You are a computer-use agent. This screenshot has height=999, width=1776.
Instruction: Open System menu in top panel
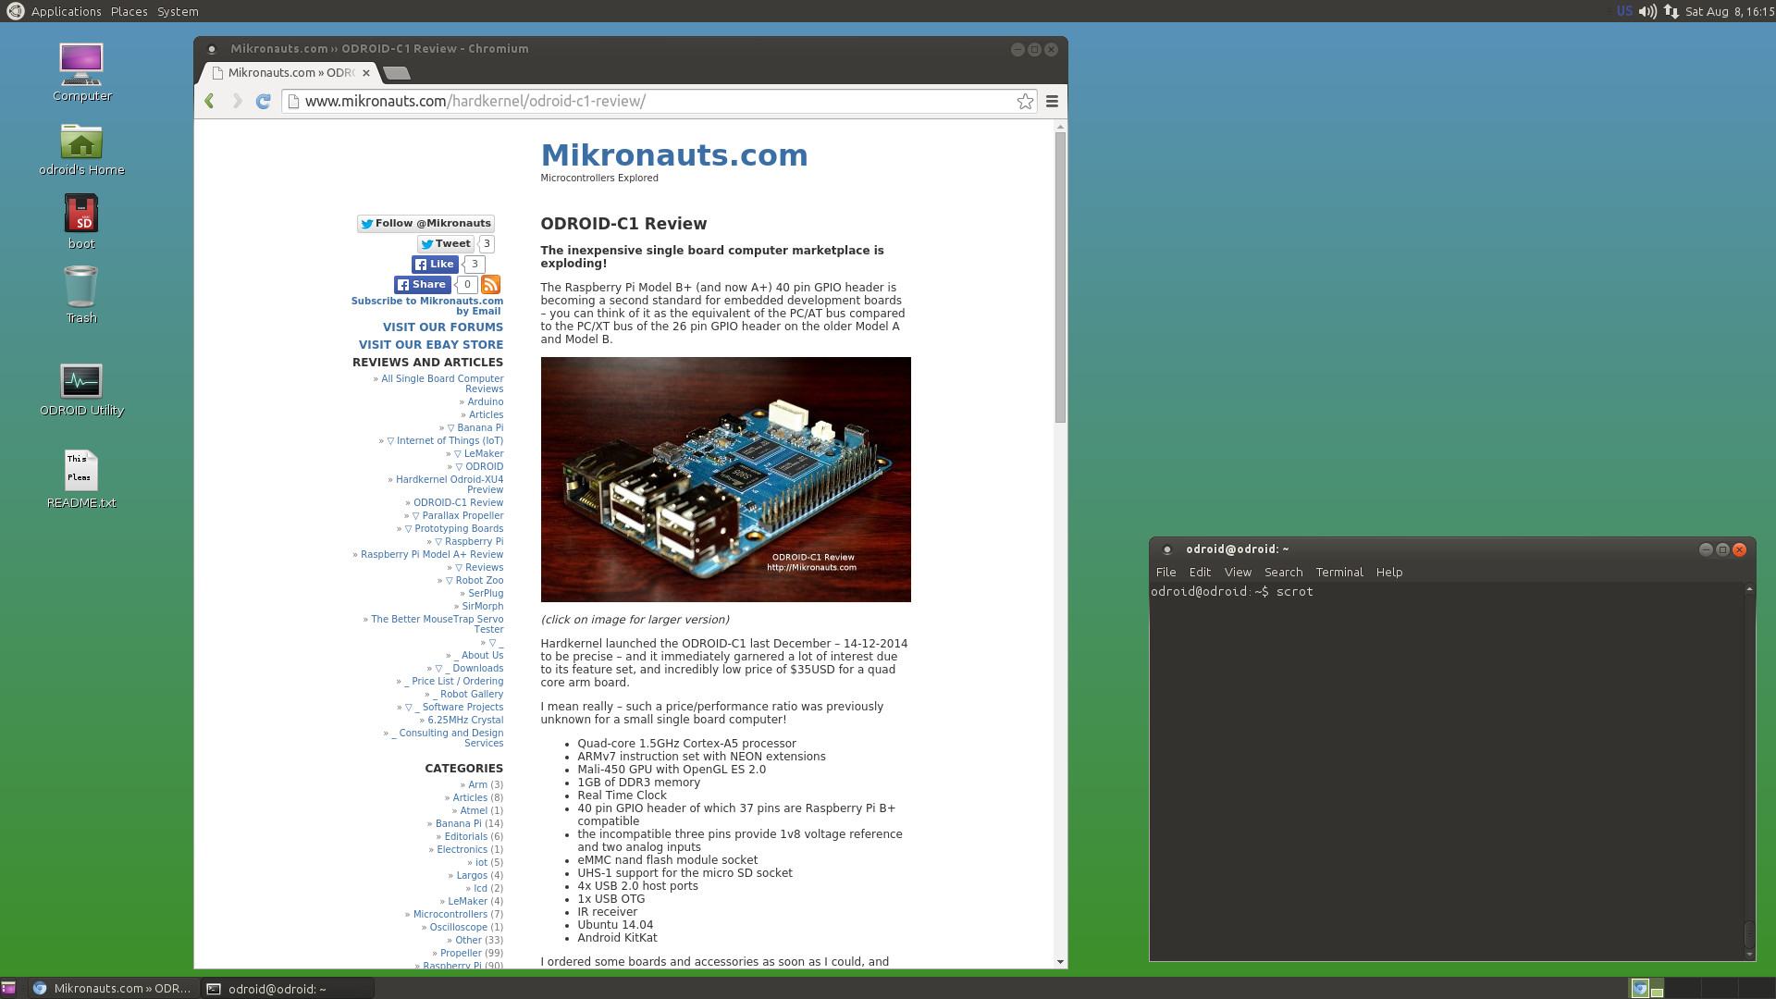[x=178, y=11]
